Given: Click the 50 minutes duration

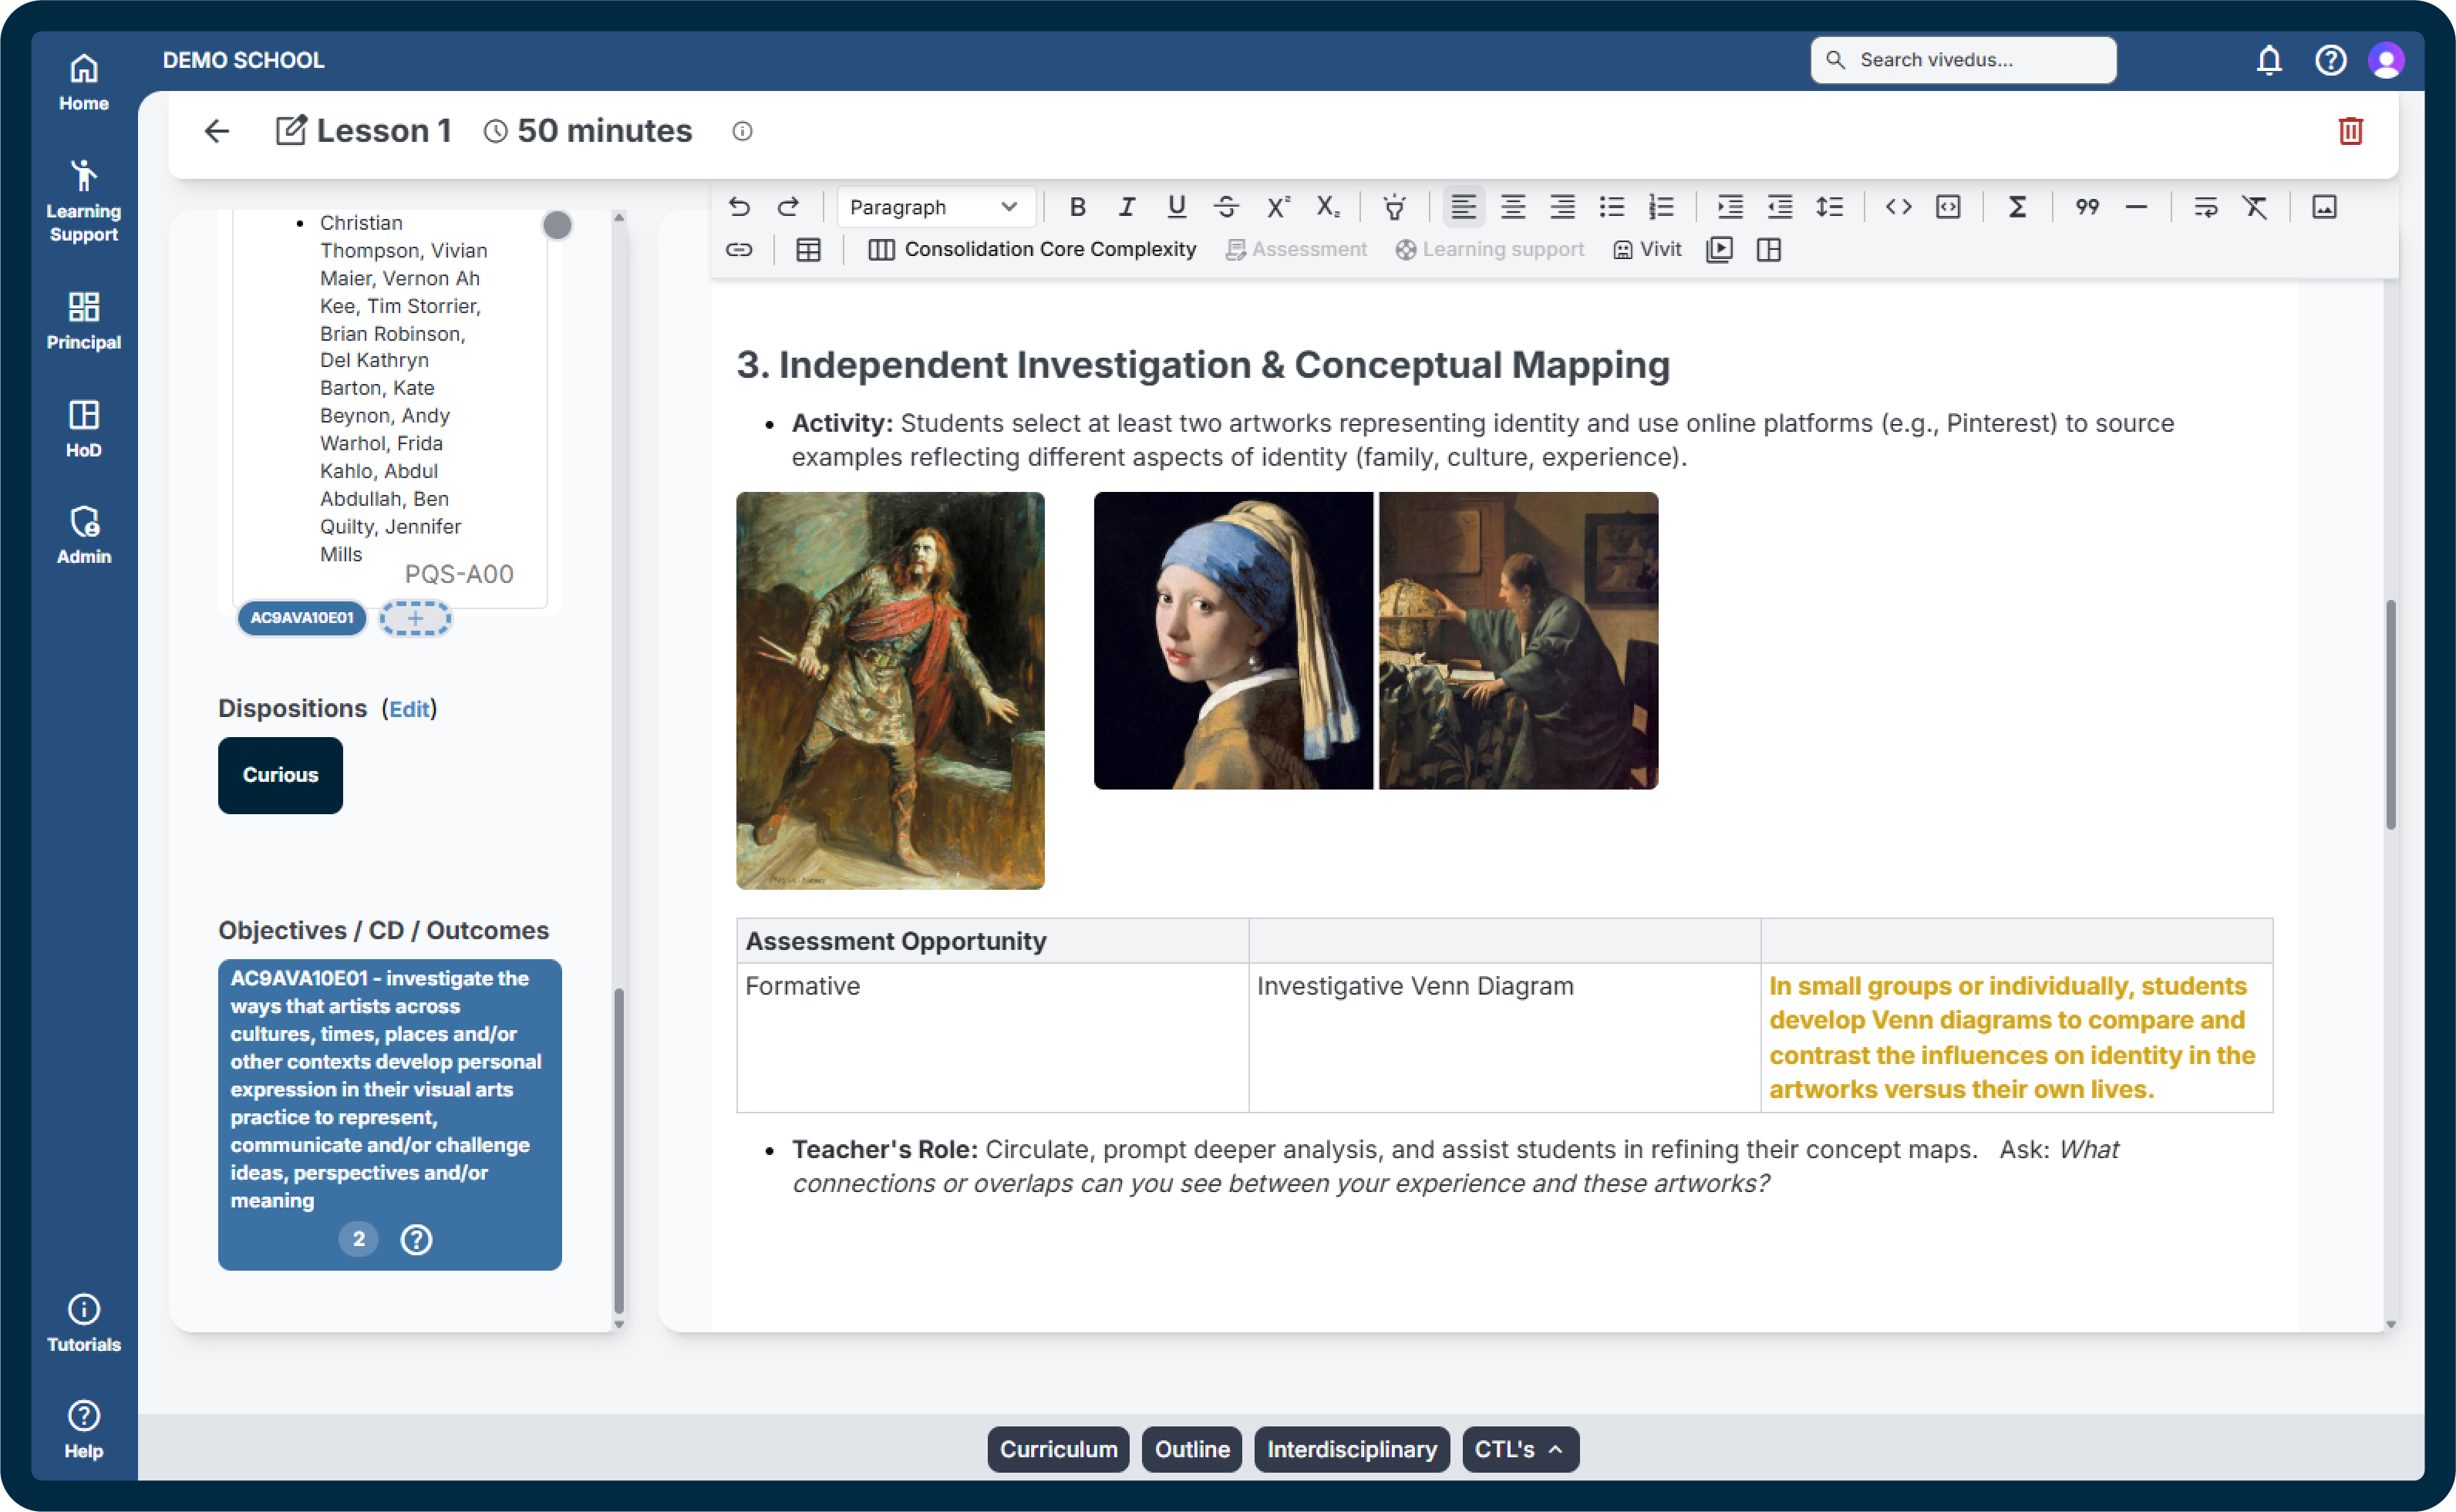Looking at the screenshot, I should (588, 131).
